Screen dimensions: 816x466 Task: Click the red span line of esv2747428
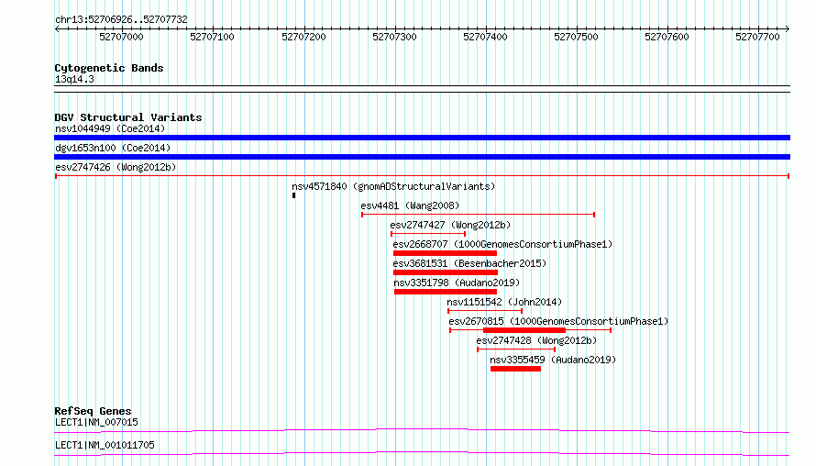tap(516, 349)
